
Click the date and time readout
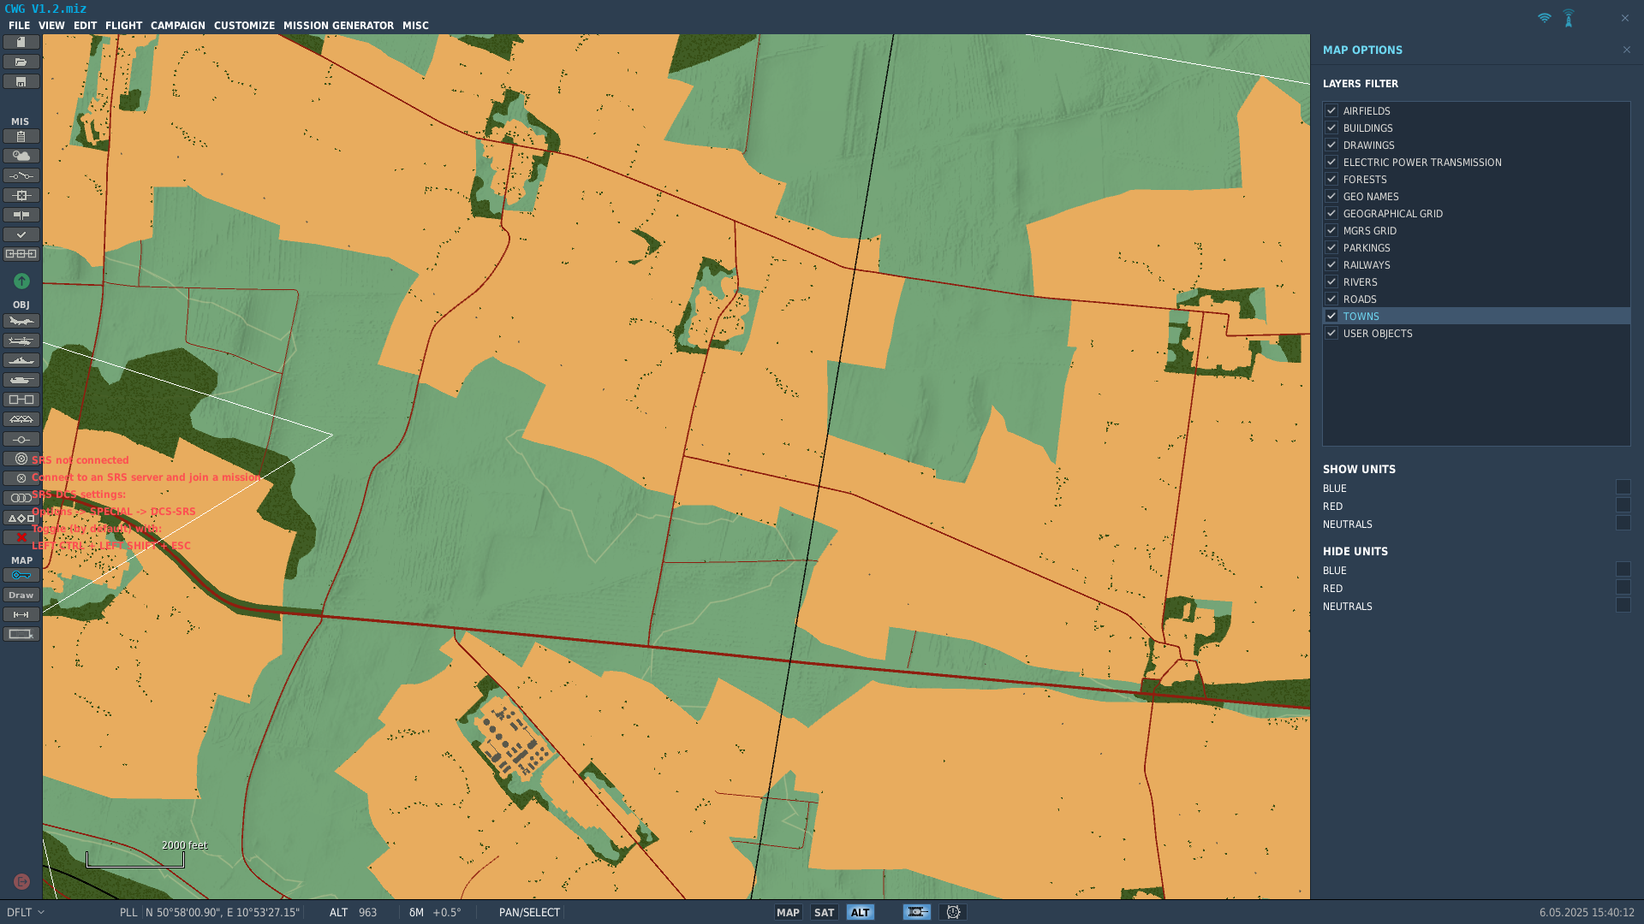(1587, 912)
